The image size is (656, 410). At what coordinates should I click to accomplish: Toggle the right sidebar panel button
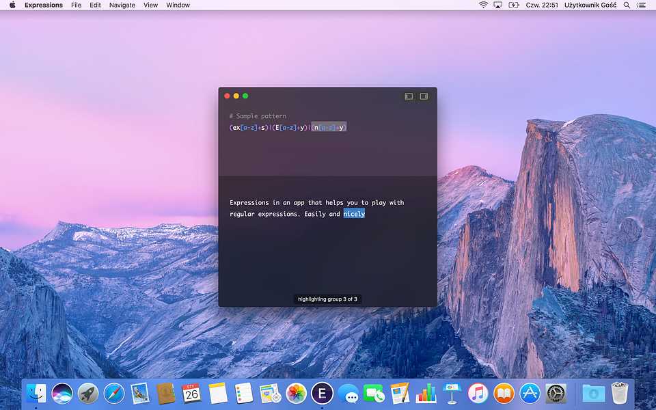coord(424,96)
